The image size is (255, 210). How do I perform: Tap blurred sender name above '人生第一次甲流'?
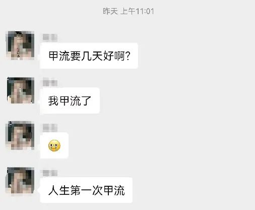tap(50, 173)
